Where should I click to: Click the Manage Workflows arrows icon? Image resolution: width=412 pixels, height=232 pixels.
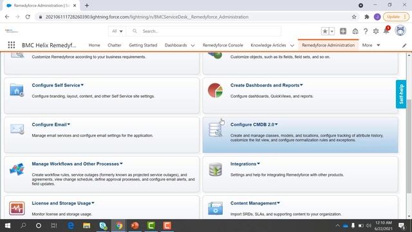point(17,169)
